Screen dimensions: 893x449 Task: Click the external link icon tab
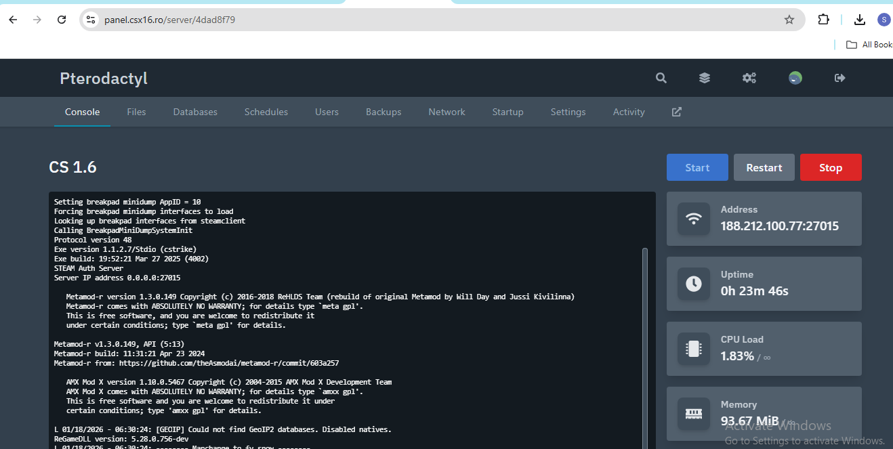(x=676, y=112)
